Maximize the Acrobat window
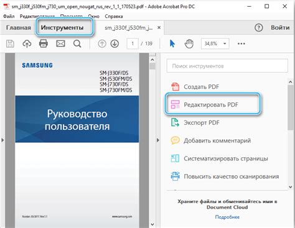This screenshot has height=228, width=295. point(267,7)
